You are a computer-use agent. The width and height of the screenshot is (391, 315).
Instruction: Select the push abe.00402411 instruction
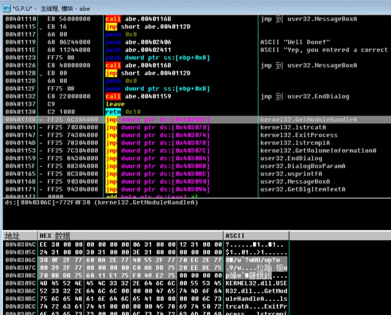[138, 50]
